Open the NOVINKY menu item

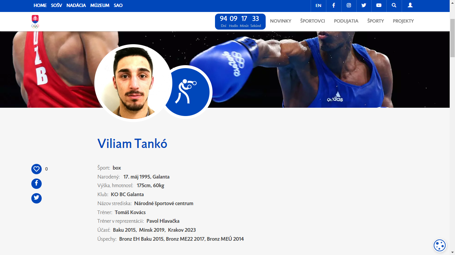click(x=281, y=21)
